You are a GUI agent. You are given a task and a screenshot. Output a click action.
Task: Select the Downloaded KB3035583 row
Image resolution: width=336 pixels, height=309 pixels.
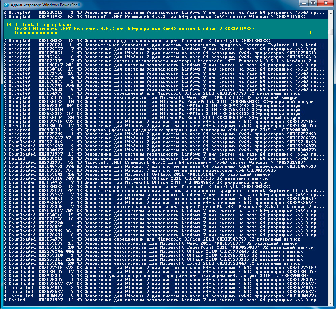pyautogui.click(x=140, y=170)
